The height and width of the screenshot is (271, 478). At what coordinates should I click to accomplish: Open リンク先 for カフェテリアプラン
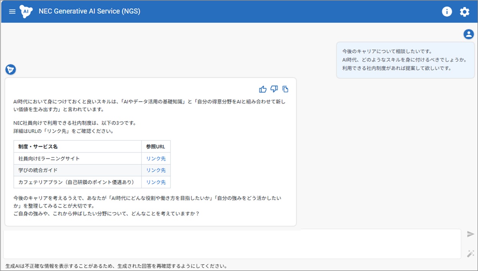(156, 182)
